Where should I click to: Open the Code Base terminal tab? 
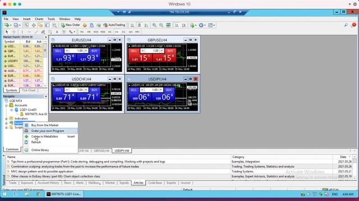click(x=155, y=183)
